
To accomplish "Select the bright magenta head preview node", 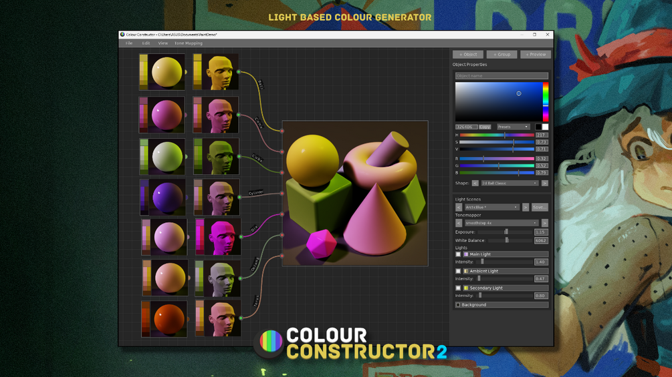I will coord(218,237).
